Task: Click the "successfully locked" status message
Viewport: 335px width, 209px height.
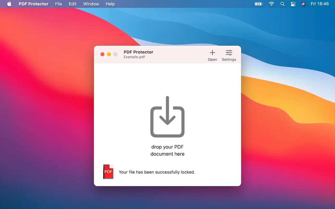Action: click(x=157, y=172)
